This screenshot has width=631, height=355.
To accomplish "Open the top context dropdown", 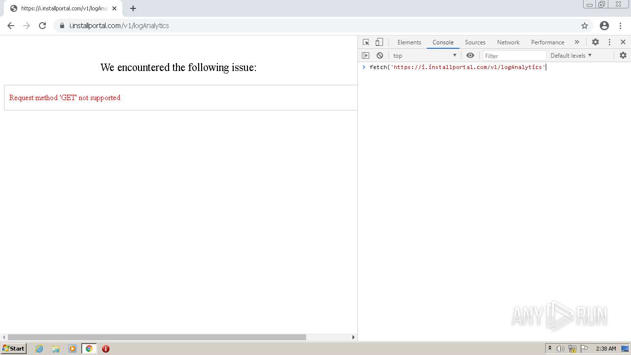I will [x=424, y=56].
